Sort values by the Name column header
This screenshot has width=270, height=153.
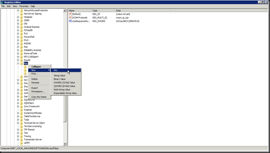point(80,10)
